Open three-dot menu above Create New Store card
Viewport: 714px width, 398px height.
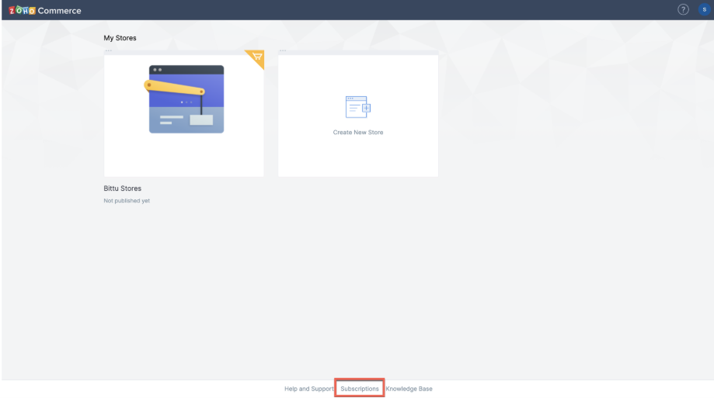pos(282,51)
